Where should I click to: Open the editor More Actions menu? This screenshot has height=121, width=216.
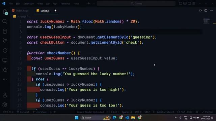[x=211, y=10]
